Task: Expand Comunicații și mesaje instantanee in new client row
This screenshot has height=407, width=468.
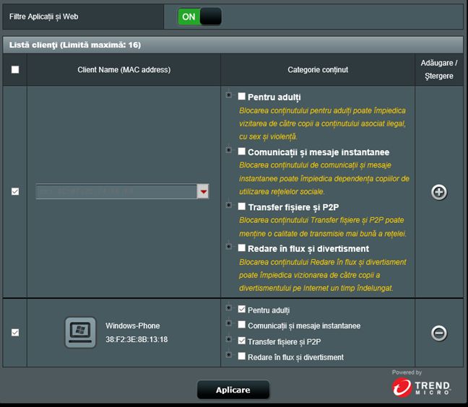Action: [x=229, y=150]
